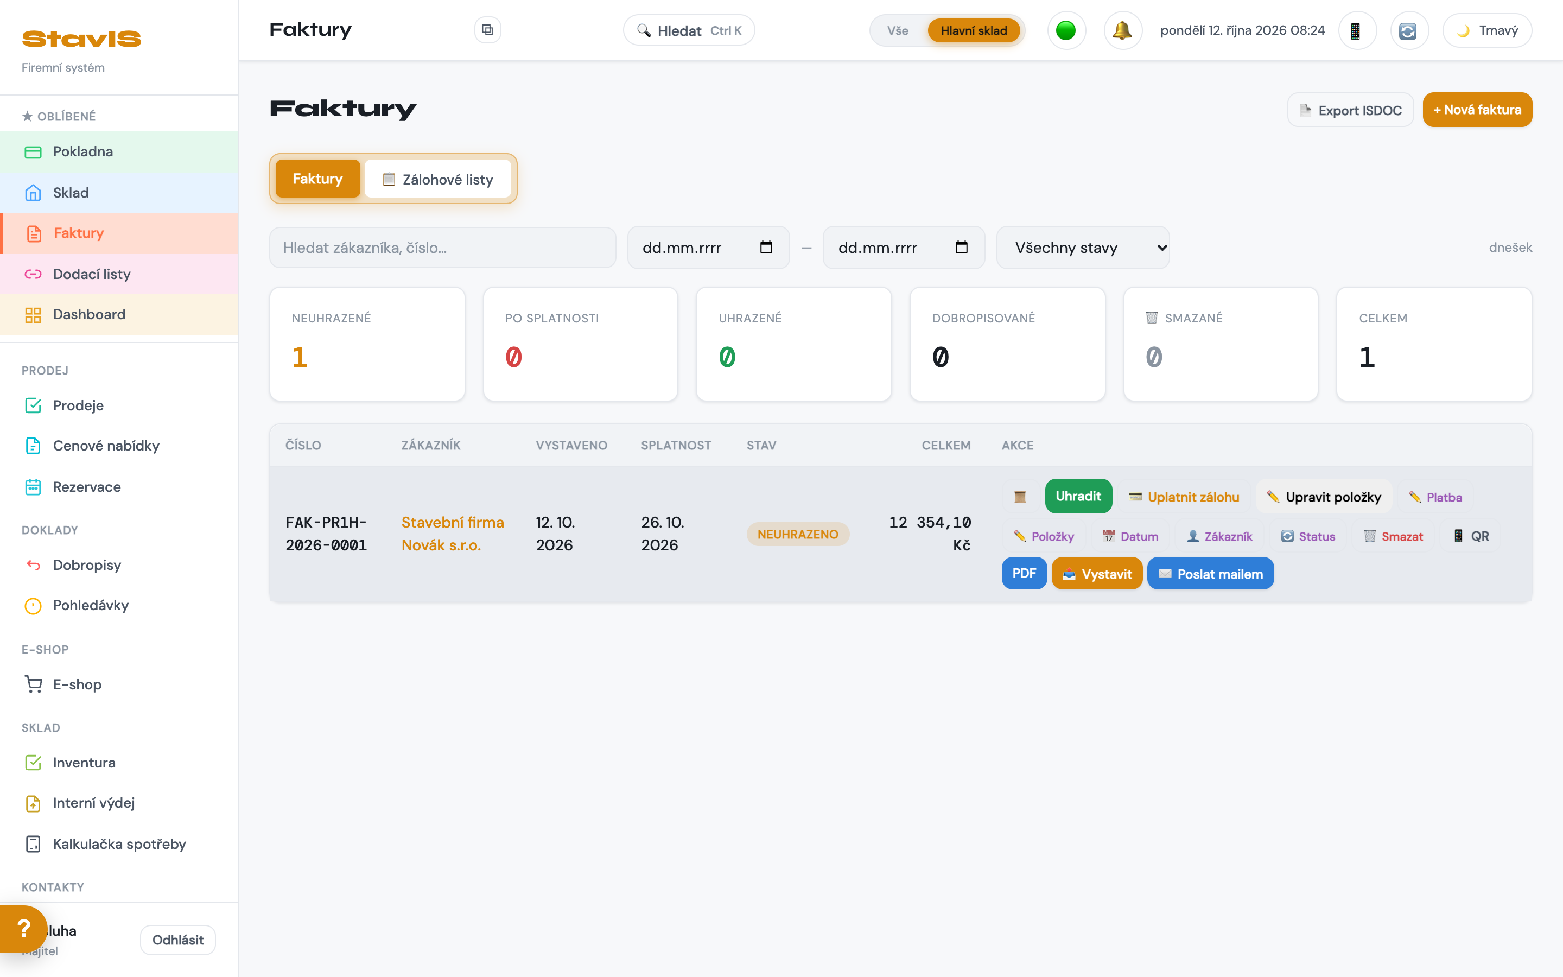This screenshot has height=977, width=1563.
Task: Focus the Hledat zákazníka, číslo search field
Action: [442, 248]
